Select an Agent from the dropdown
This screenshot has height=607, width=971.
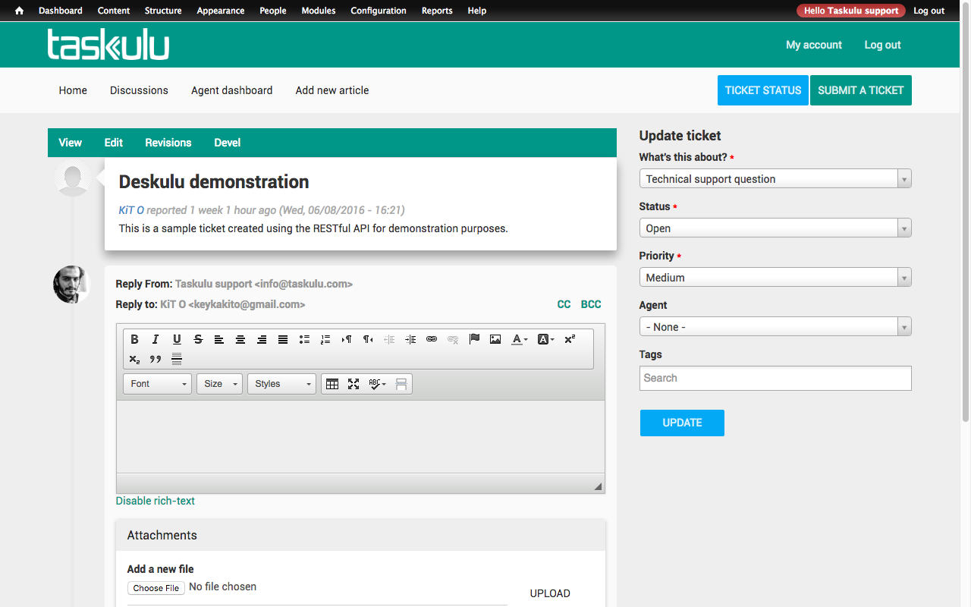[775, 327]
